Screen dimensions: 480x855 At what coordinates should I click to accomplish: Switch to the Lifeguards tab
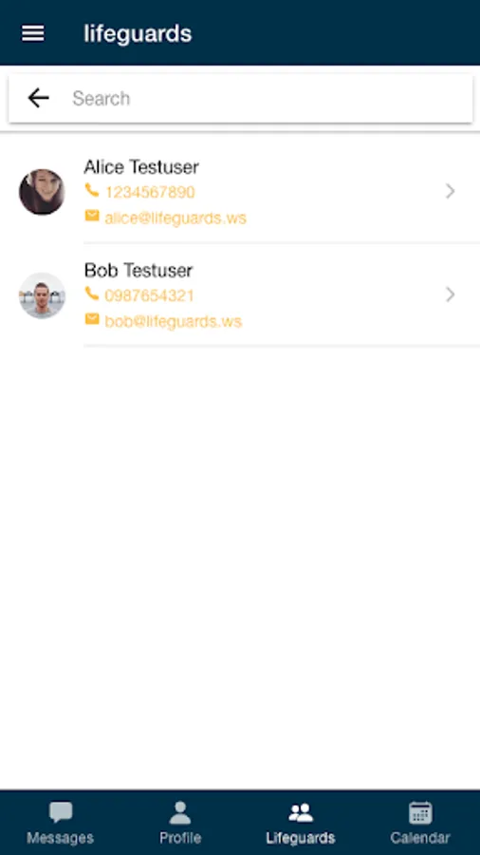[x=301, y=823]
